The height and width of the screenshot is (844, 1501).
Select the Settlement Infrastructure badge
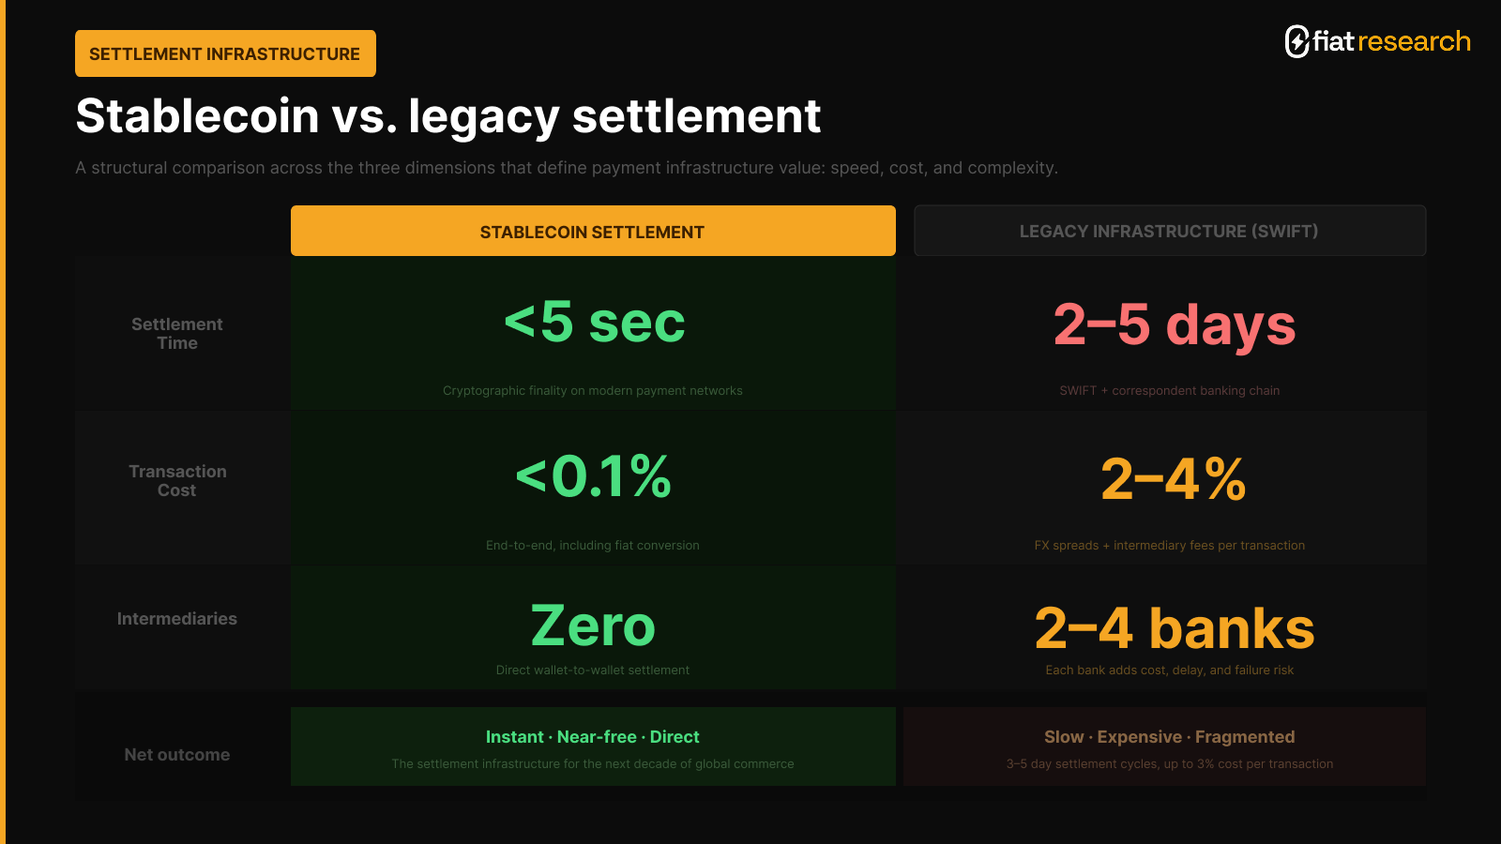pyautogui.click(x=225, y=53)
